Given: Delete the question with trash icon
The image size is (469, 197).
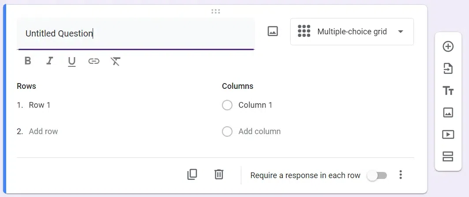Looking at the screenshot, I should 219,175.
